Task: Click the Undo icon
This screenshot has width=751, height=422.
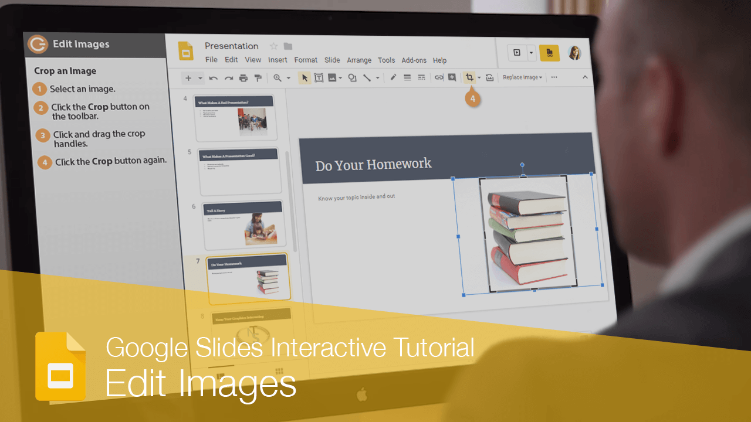Action: click(213, 77)
